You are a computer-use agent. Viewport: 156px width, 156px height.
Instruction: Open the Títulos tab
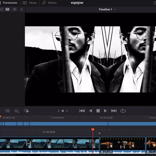[x=30, y=3]
